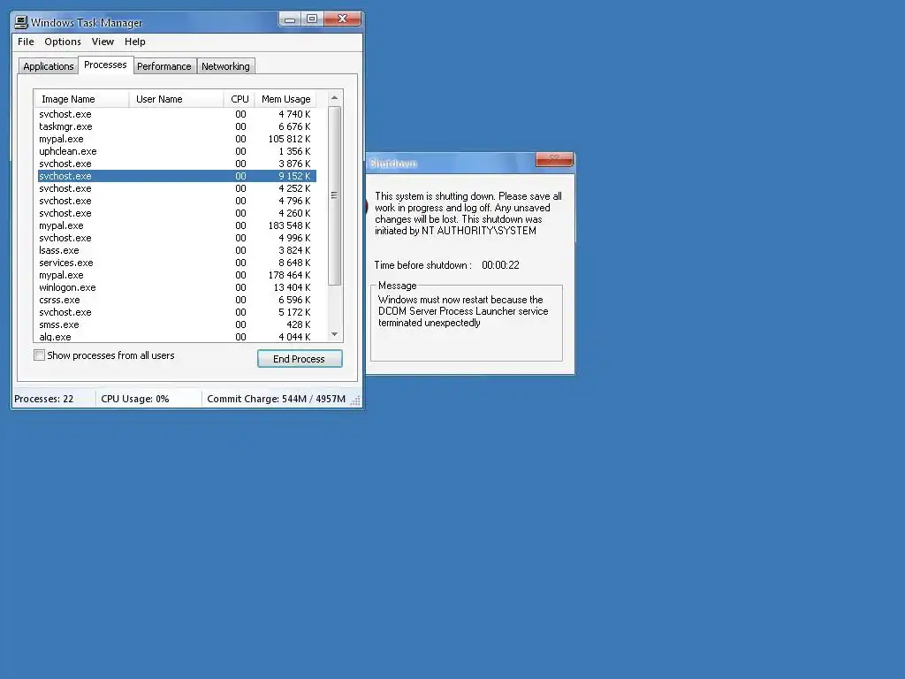Select mypal.exe using 178 464 K
The height and width of the screenshot is (679, 905).
[x=177, y=275]
